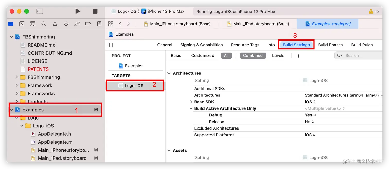Select the Additional SDKs setting row

pyautogui.click(x=288, y=88)
